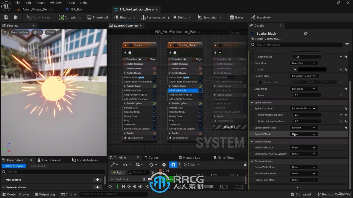Open the Thumbnail tool
Viewport: 353px width, 198px height.
(x=98, y=17)
